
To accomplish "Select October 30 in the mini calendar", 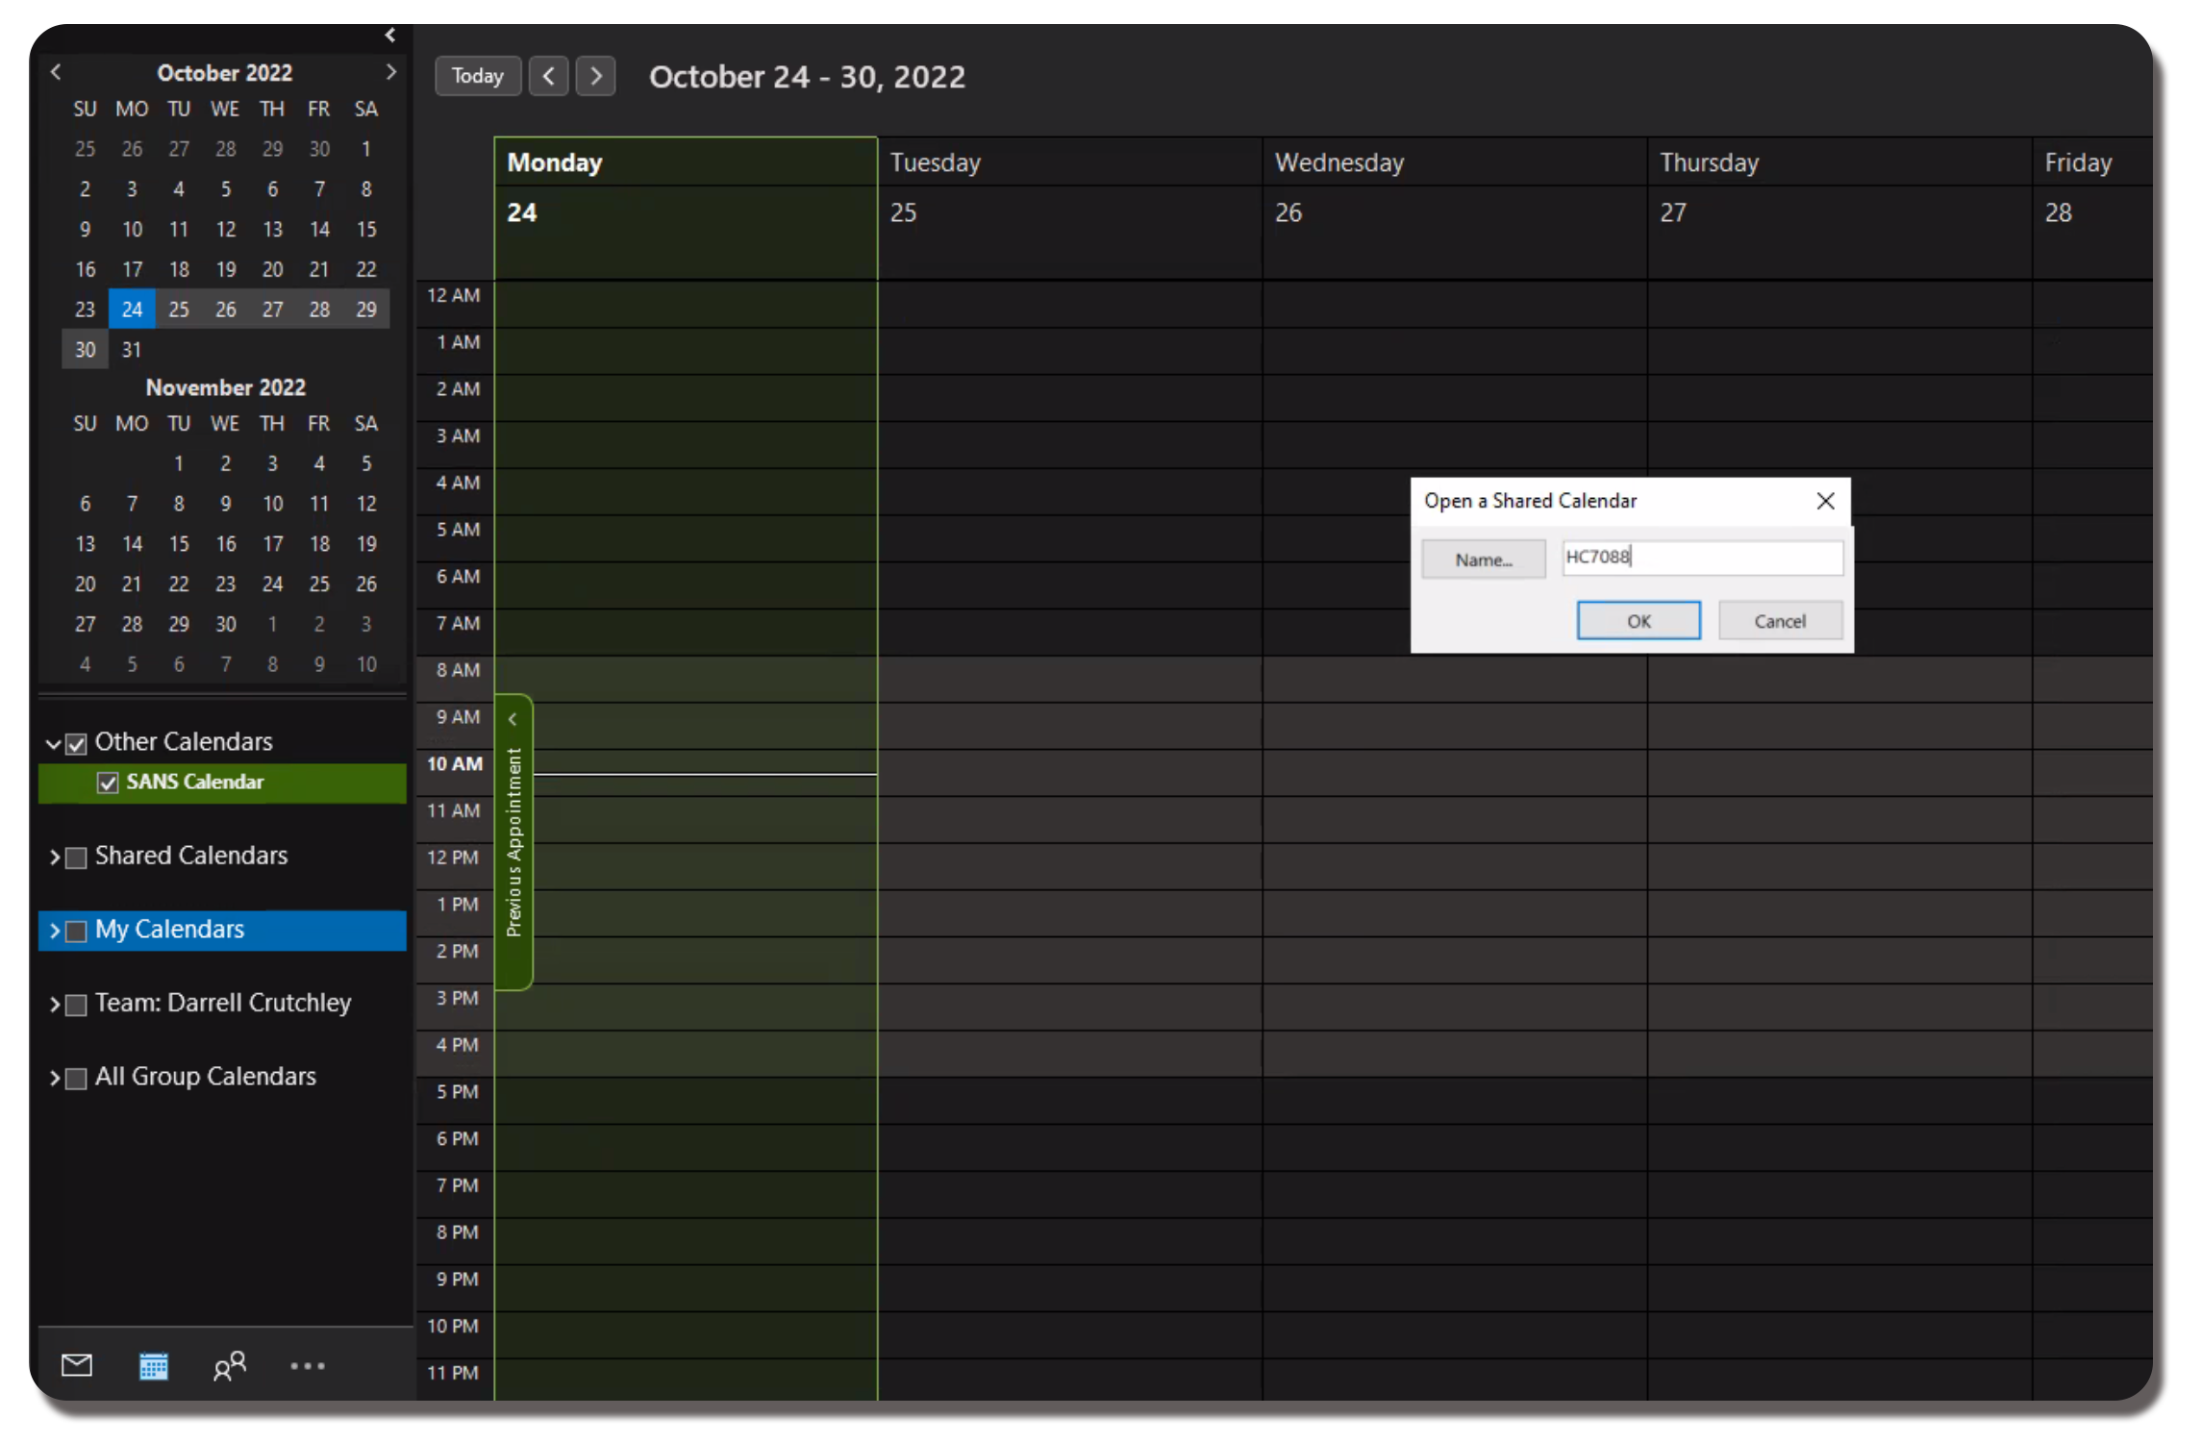I will pos(86,350).
